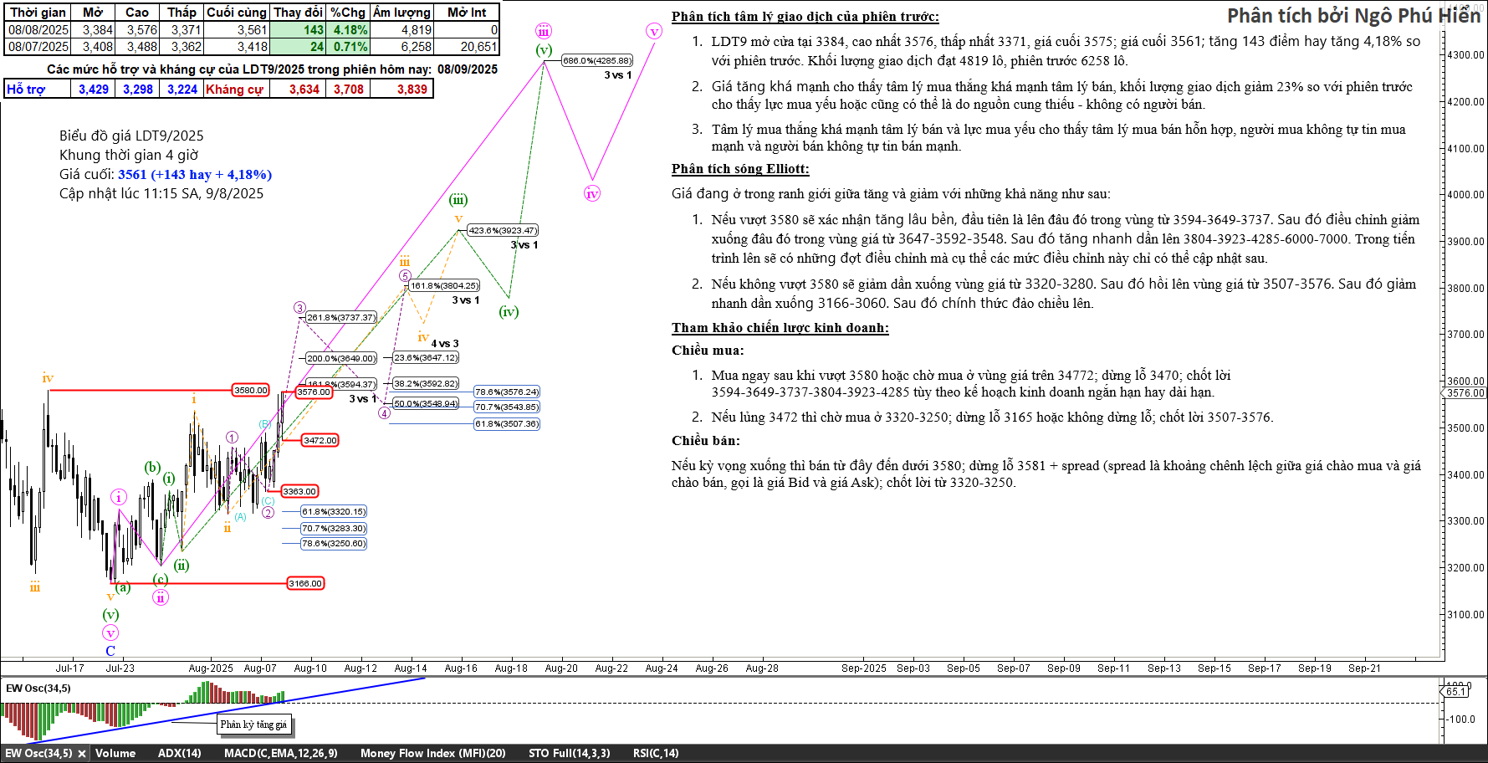This screenshot has width=1488, height=763.
Task: Click the 3472.00 red price label
Action: 320,440
